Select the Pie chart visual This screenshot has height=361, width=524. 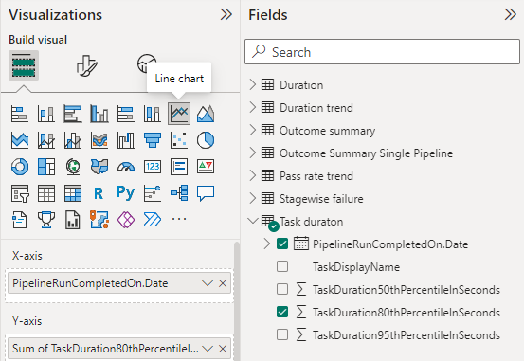click(206, 140)
